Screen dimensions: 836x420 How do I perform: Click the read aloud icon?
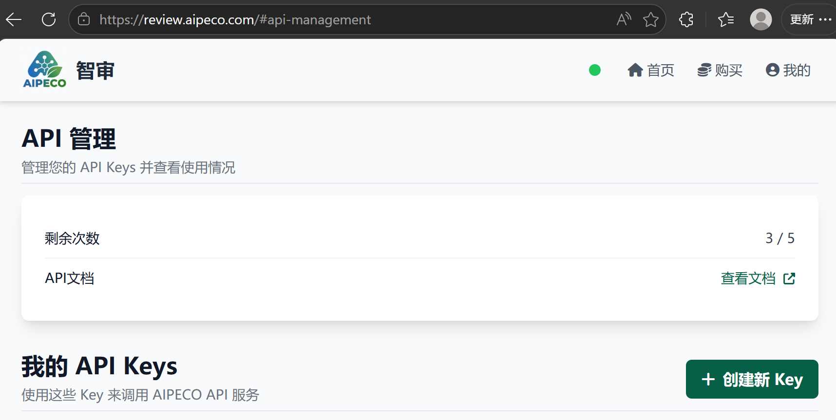[624, 19]
